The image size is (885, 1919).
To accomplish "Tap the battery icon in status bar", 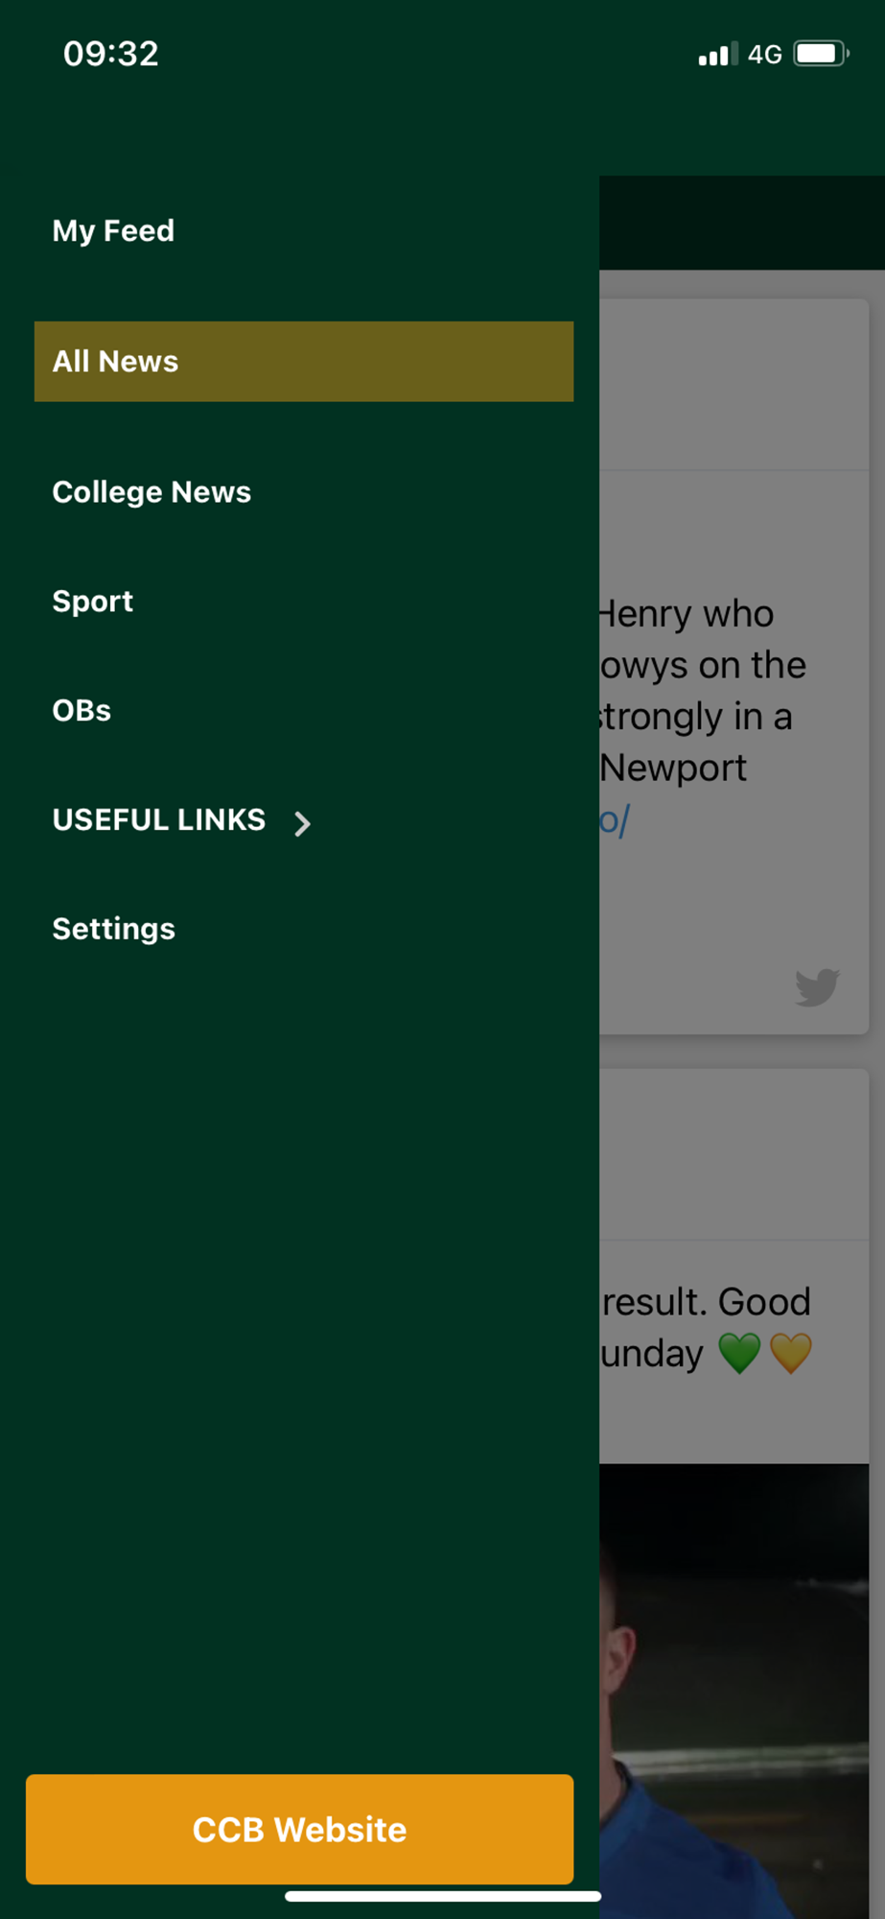I will pos(821,54).
